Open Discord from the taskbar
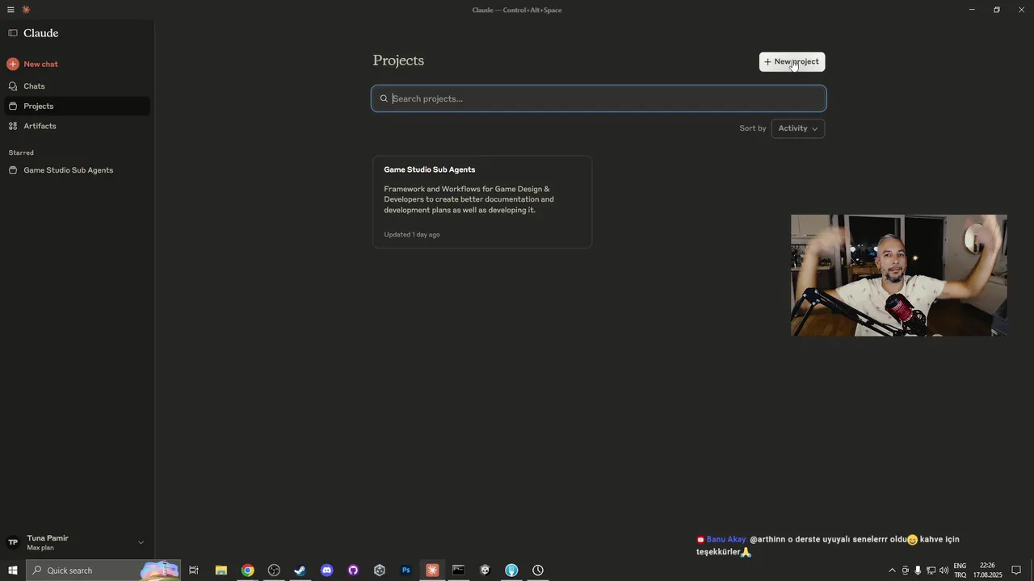 326,571
